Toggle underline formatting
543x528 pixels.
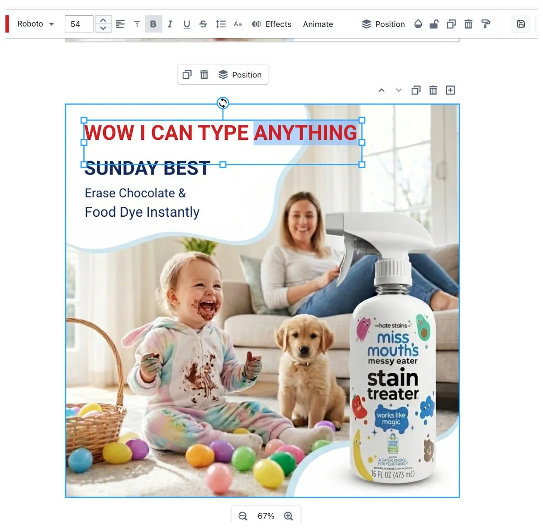[186, 24]
